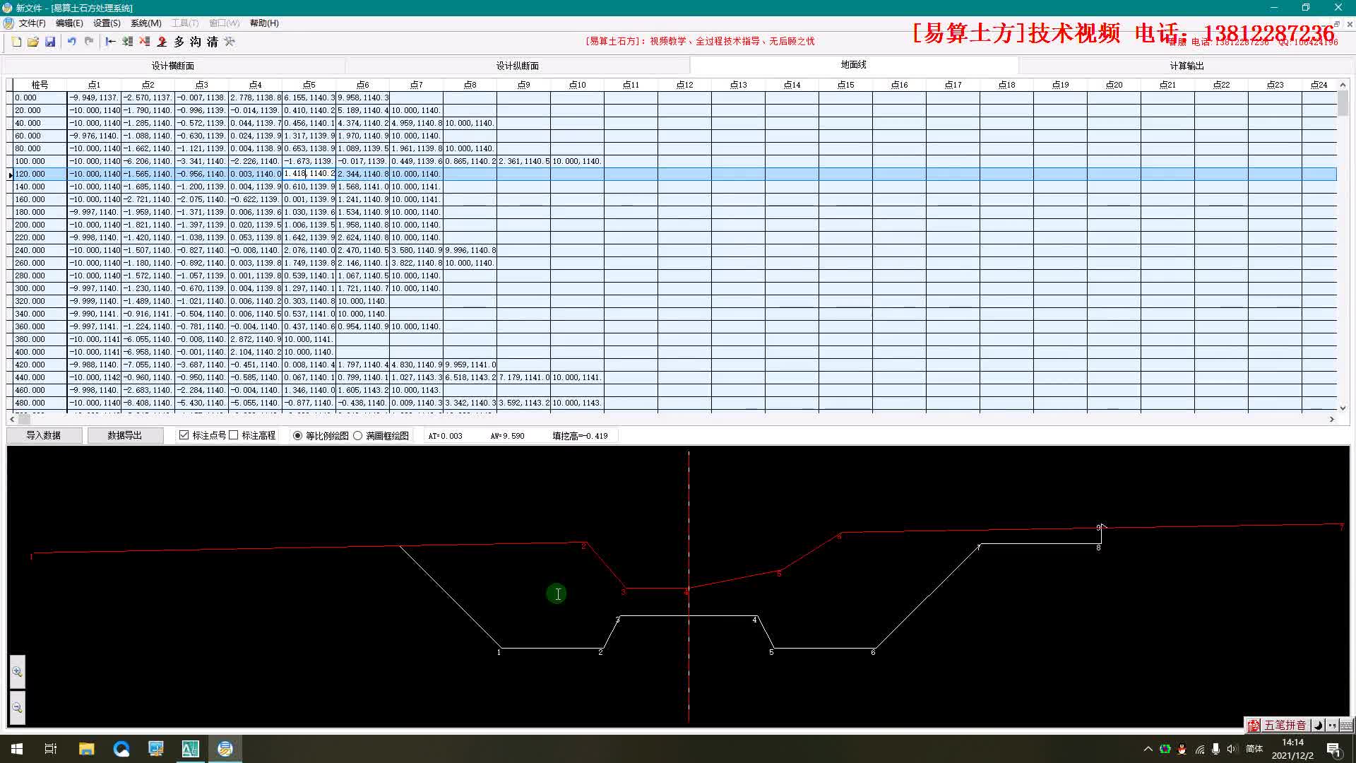Viewport: 1356px width, 763px height.
Task: Click the insert row icon with green arrow
Action: click(x=127, y=42)
